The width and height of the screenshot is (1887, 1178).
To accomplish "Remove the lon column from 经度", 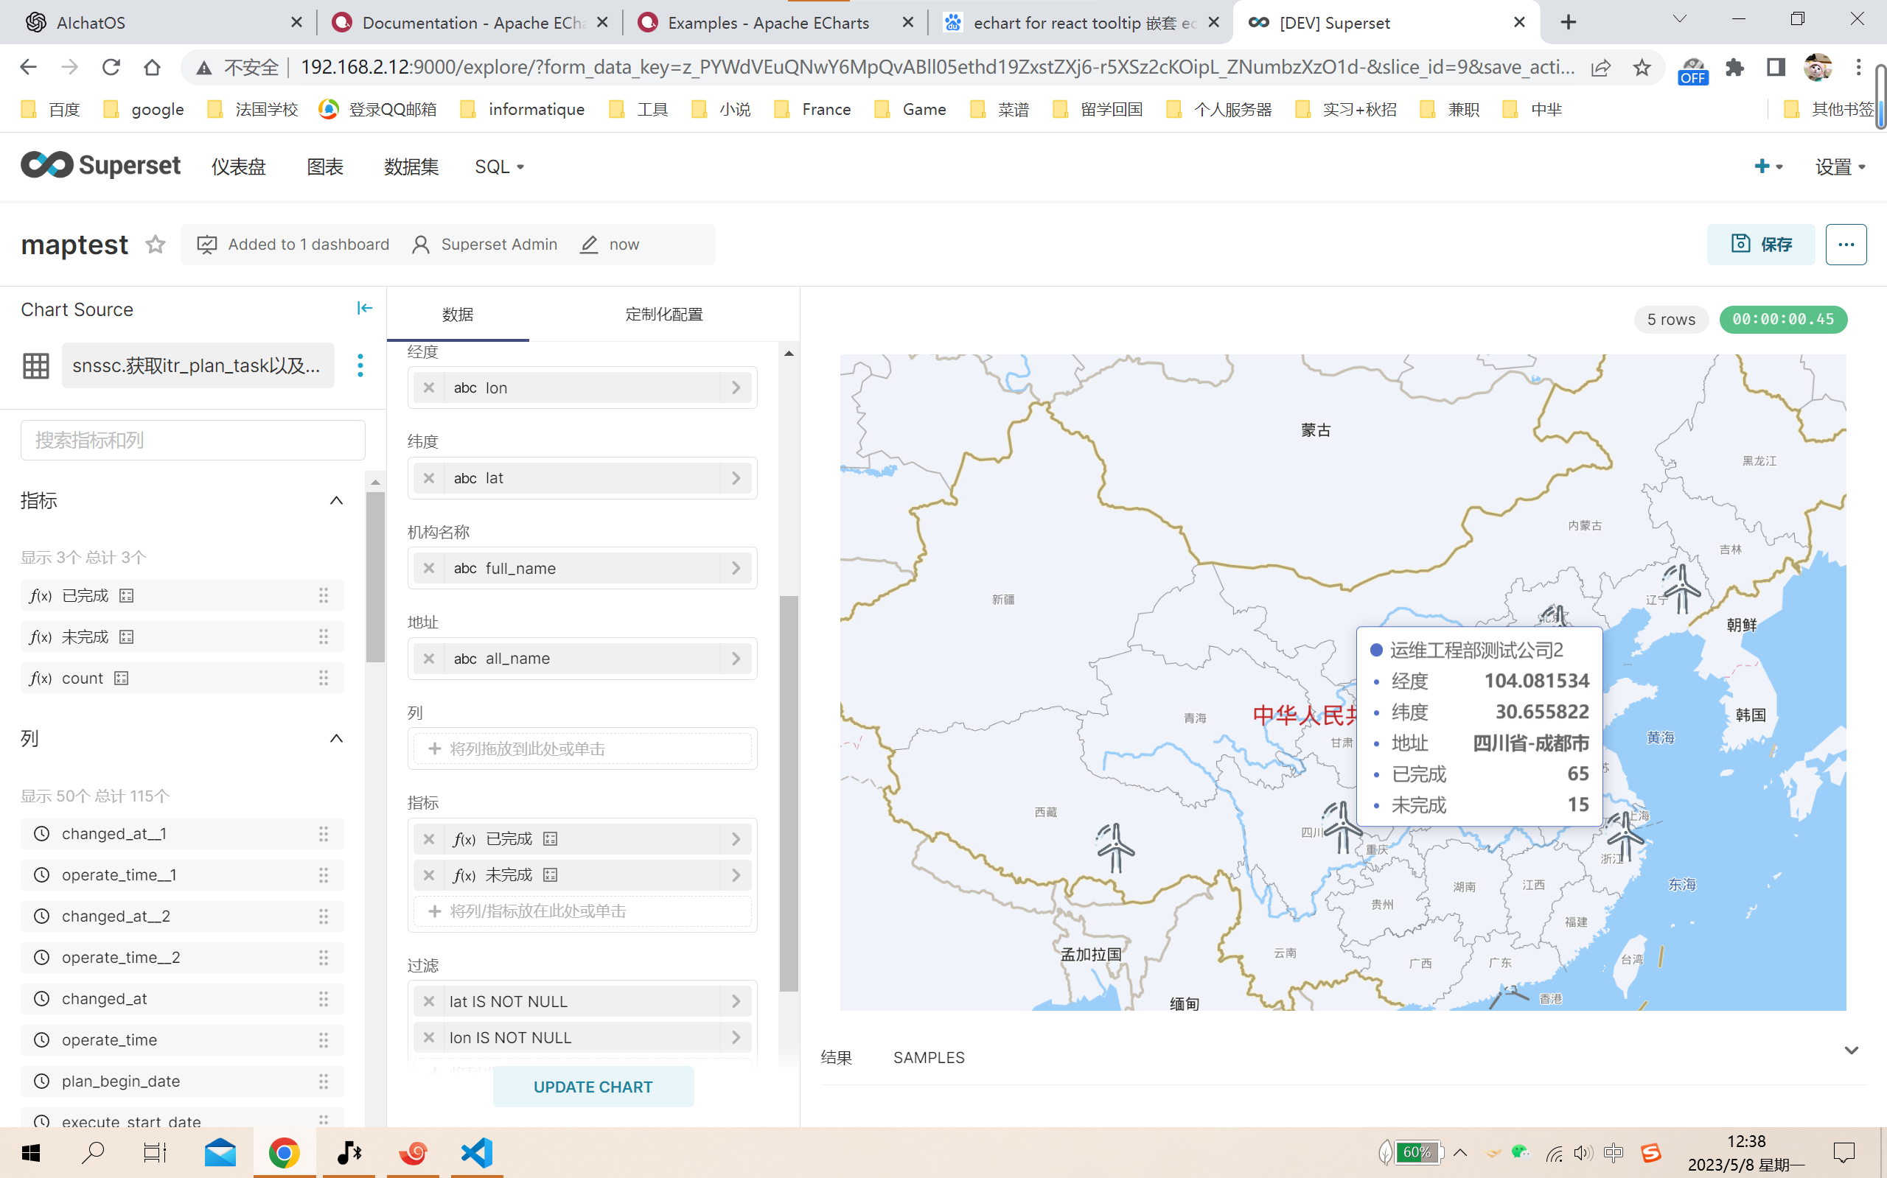I will point(429,388).
